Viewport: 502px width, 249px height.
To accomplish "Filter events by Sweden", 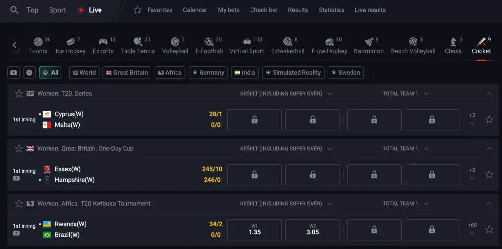I will [x=346, y=73].
